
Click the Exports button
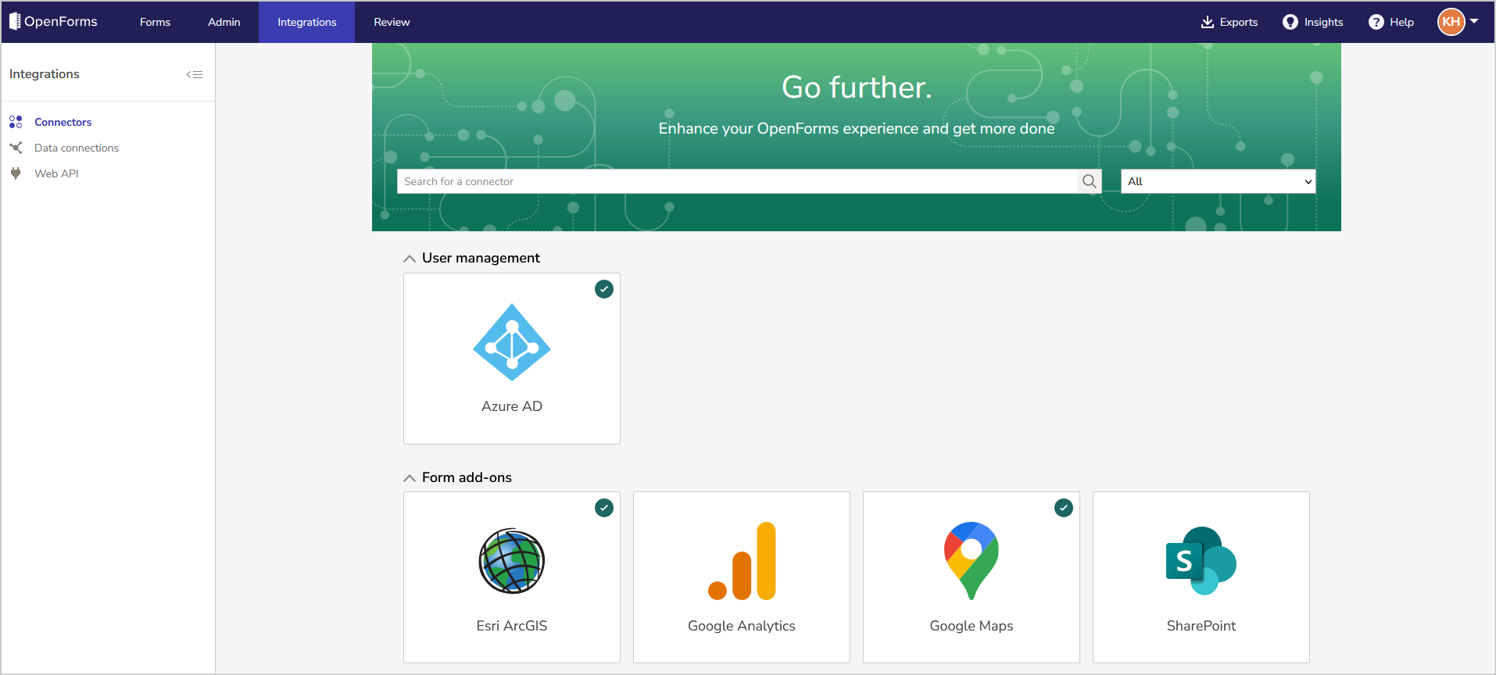click(1229, 22)
